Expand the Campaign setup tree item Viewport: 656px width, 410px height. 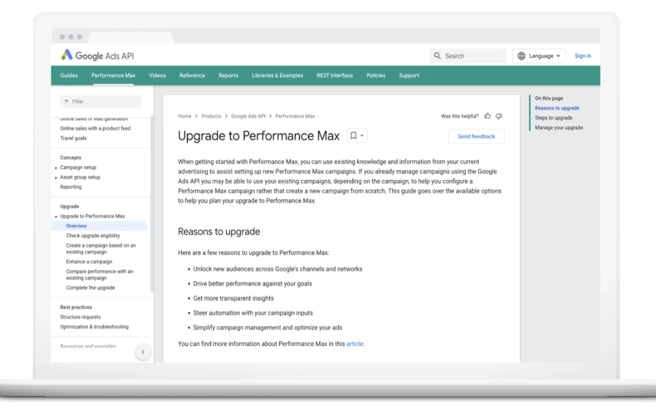56,168
